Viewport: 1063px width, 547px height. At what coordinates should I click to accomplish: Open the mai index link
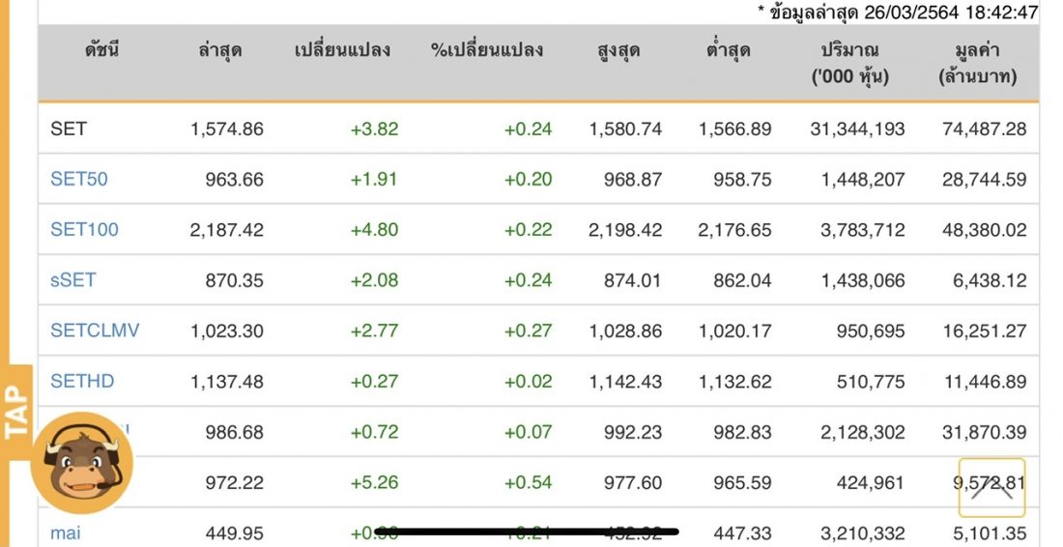65,533
